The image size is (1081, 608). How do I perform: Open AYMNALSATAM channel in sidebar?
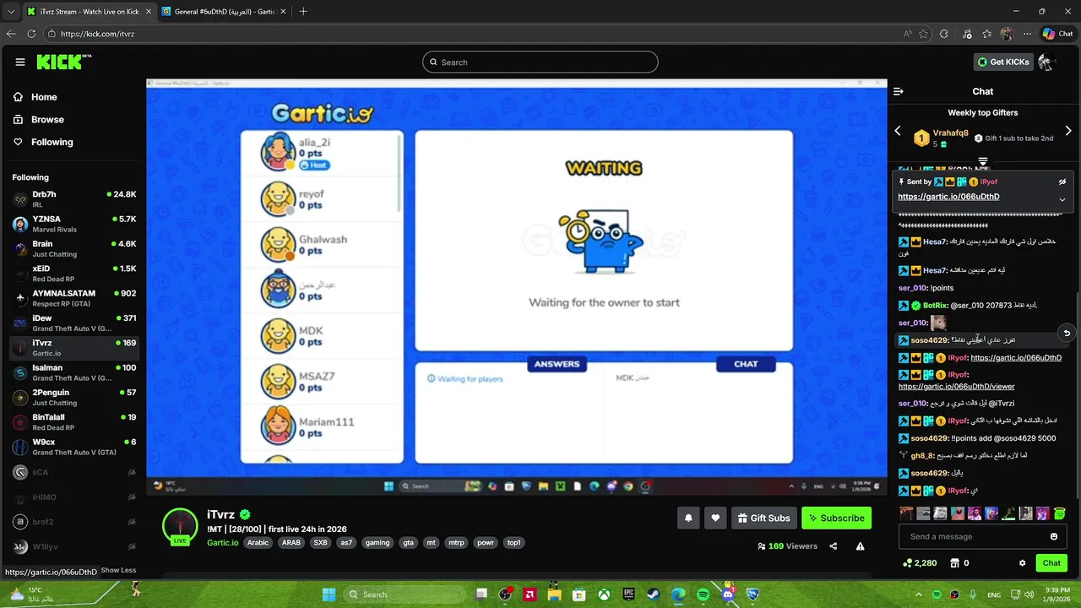coord(74,298)
